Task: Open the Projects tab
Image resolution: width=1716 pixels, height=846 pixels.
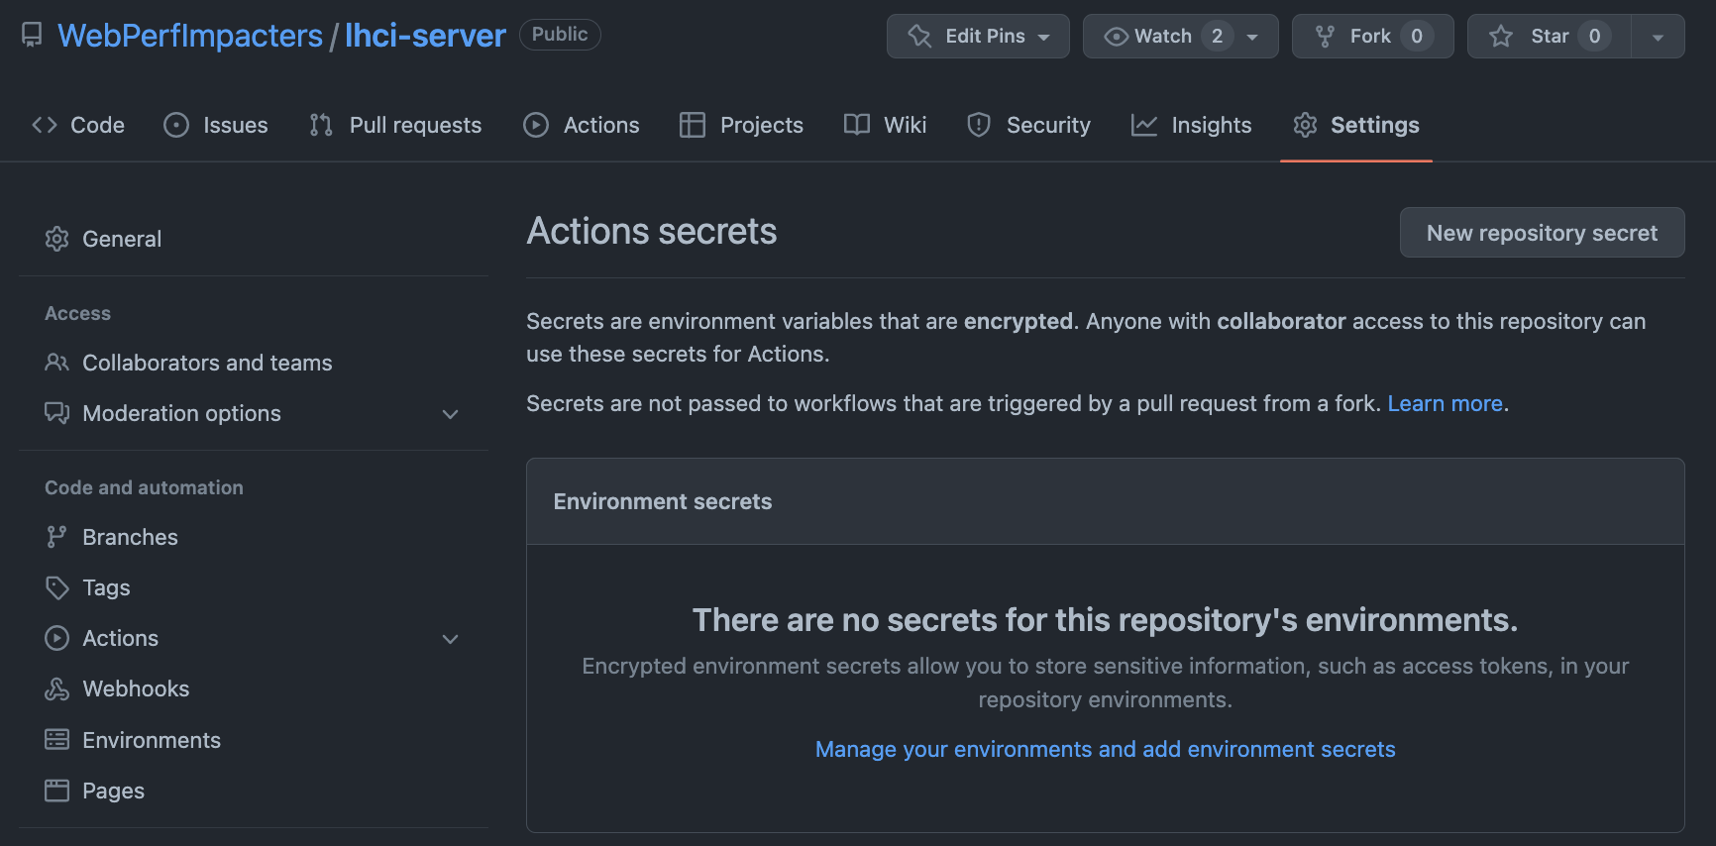Action: [742, 125]
